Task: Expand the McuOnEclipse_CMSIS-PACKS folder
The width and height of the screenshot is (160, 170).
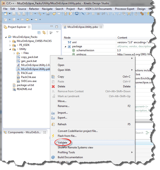Action: (10, 41)
